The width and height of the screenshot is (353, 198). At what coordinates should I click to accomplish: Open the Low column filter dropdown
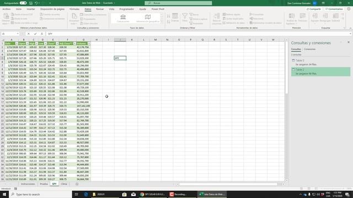[45, 43]
